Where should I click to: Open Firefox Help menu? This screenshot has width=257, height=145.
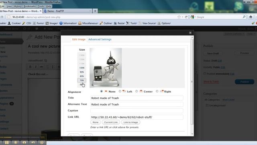coord(49,6)
